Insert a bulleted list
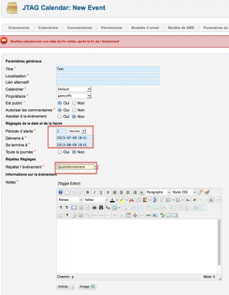 click(x=178, y=200)
